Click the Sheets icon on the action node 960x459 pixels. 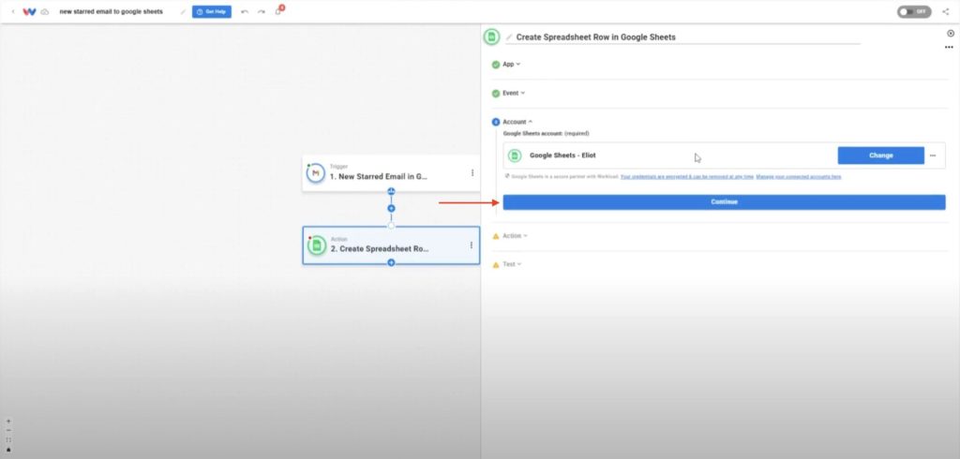(317, 245)
